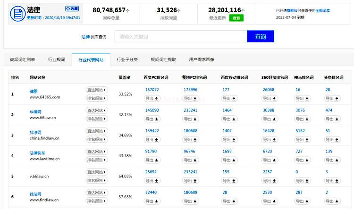Click the 法律 document icon in header
This screenshot has width=354, height=209.
[17, 13]
